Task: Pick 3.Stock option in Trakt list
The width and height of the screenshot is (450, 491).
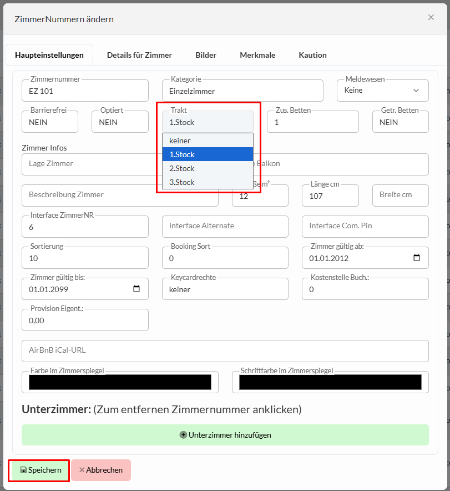Action: click(x=208, y=182)
